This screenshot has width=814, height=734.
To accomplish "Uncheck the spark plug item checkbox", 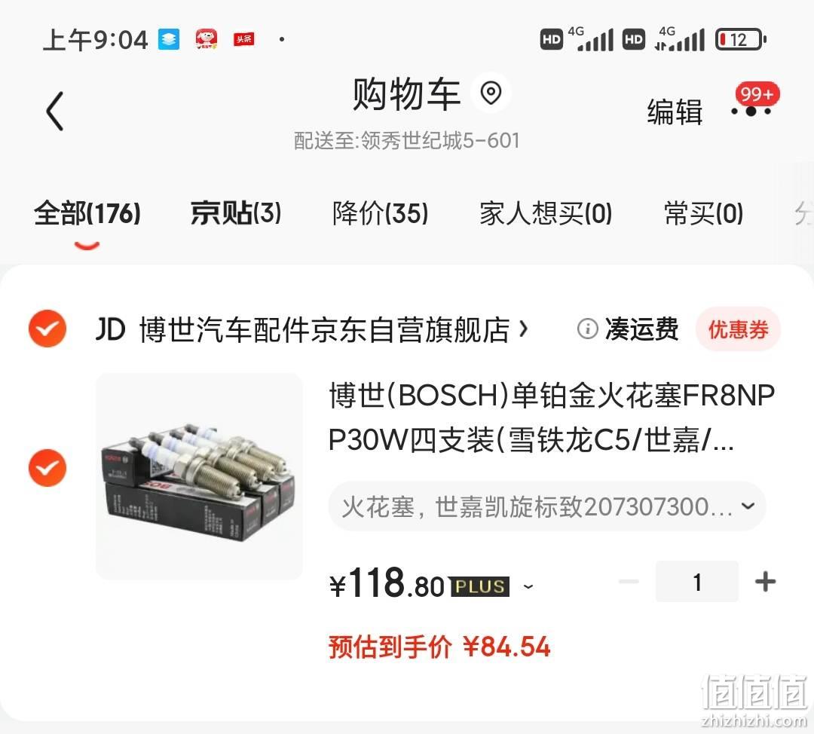I will click(47, 468).
